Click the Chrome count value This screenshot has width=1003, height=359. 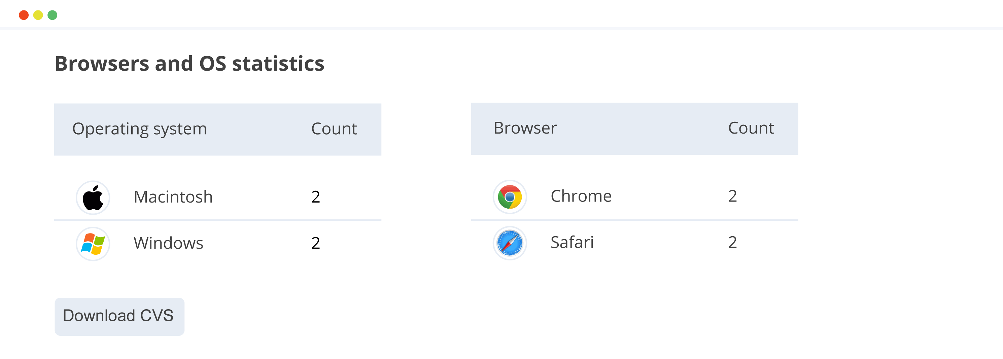(732, 196)
